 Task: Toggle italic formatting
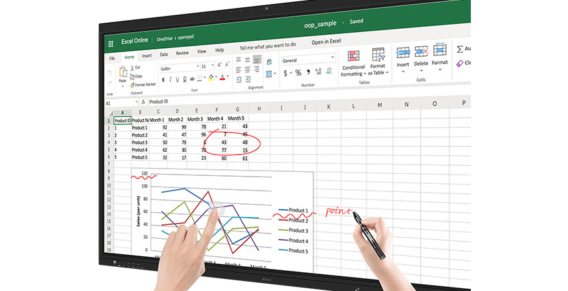(x=170, y=79)
